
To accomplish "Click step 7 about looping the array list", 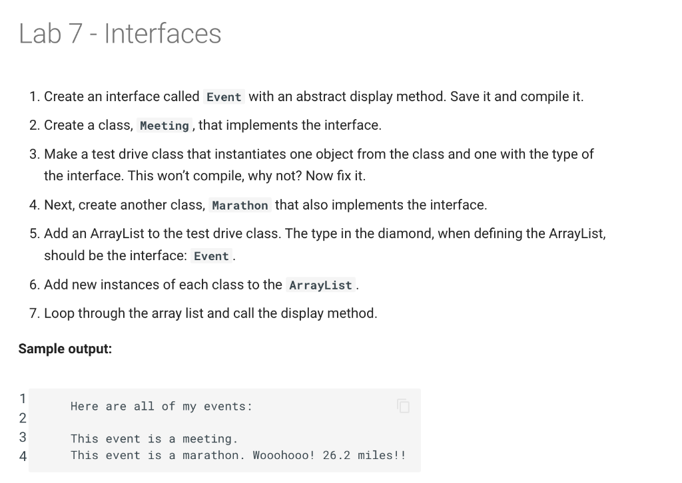I will [x=204, y=313].
